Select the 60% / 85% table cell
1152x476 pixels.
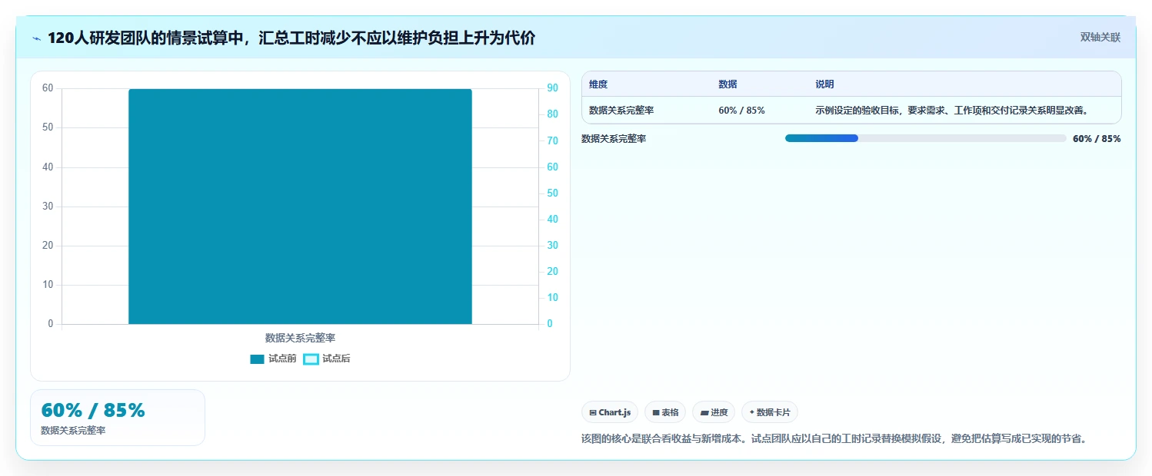tap(741, 111)
